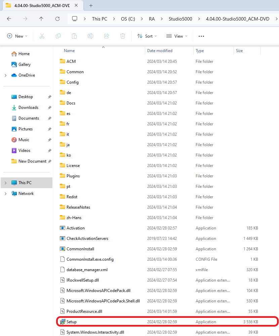Open Home in the navigation pane
The image size is (279, 336).
pyautogui.click(x=24, y=54)
